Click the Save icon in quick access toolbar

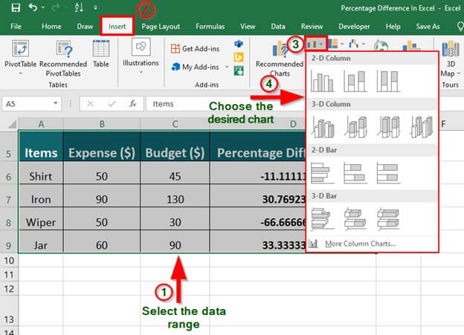[16, 7]
